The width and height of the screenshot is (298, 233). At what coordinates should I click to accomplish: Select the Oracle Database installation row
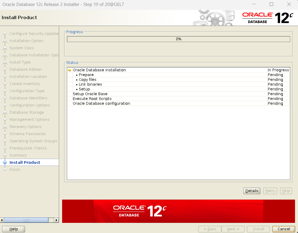[x=179, y=70]
